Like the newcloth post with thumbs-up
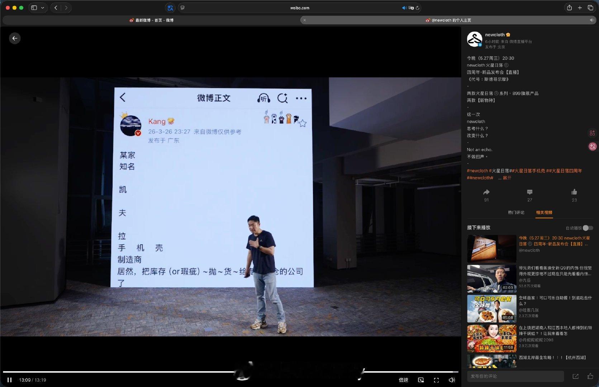The width and height of the screenshot is (599, 387). (574, 192)
